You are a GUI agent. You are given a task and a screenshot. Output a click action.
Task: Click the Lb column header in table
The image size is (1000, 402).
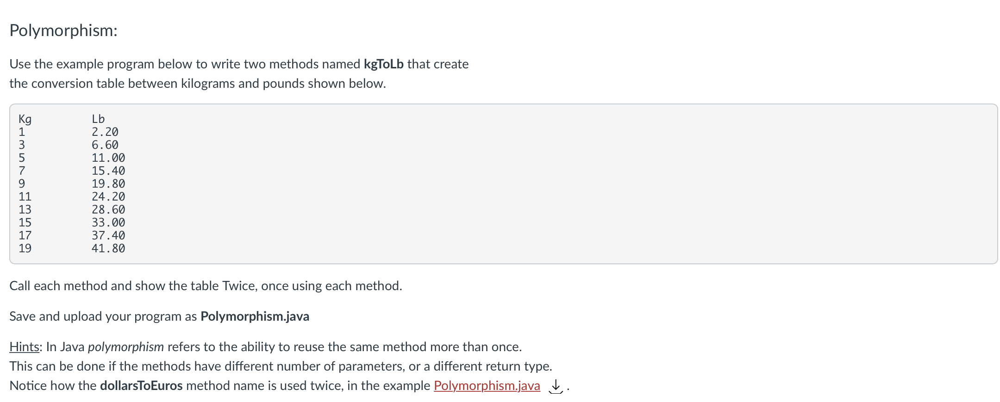[98, 119]
